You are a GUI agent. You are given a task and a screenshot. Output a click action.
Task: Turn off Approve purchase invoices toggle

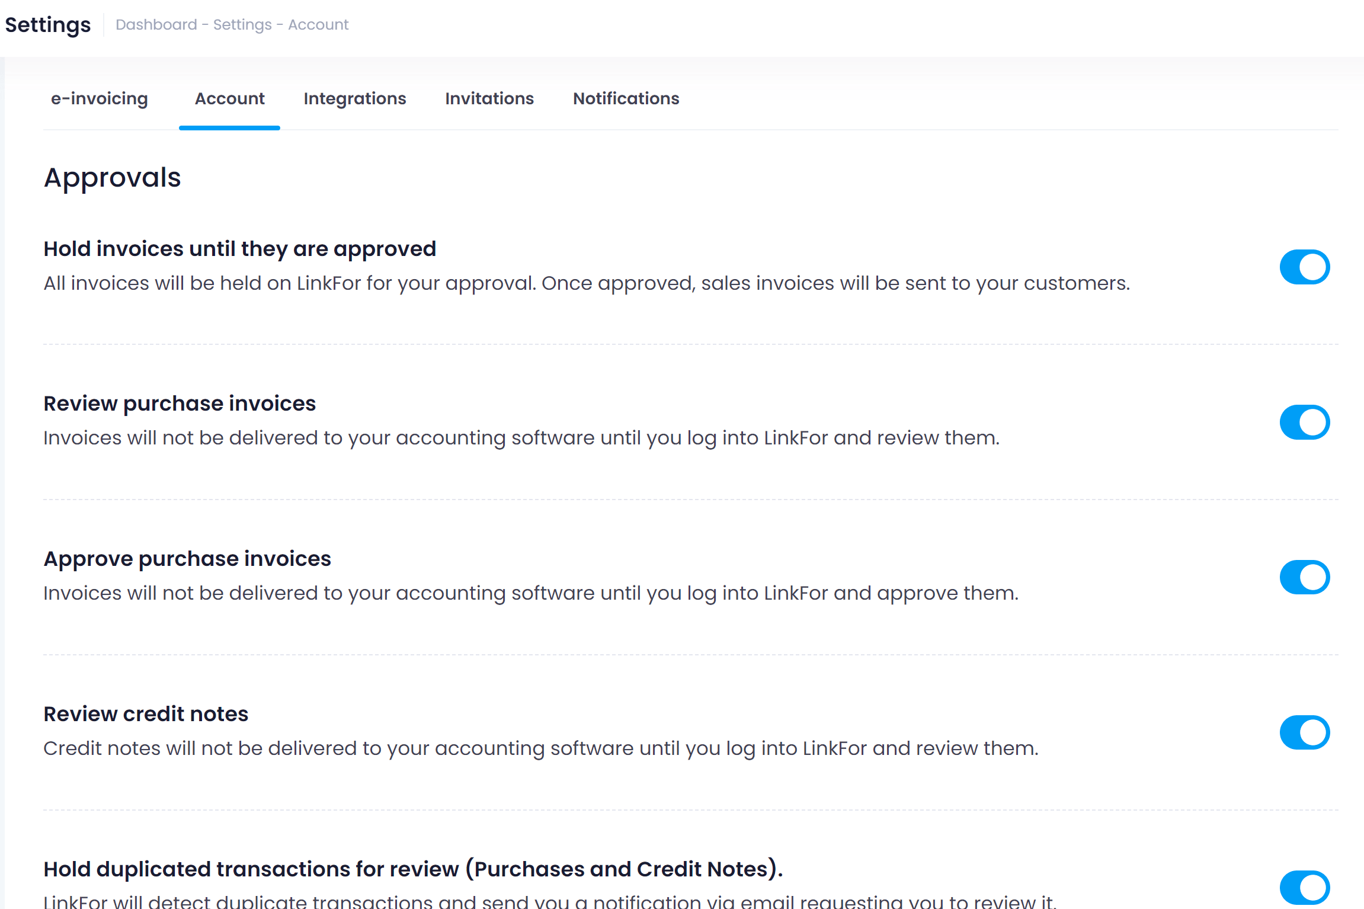pos(1304,578)
